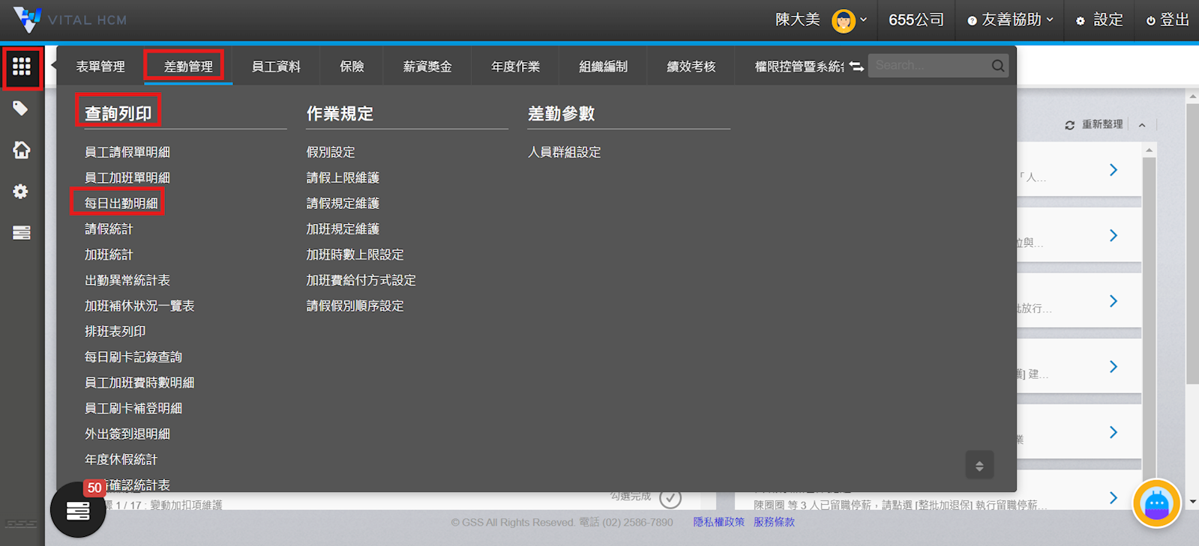Screen dimensions: 1199x546
Task: Switch to the 員工資料 tab
Action: click(276, 67)
